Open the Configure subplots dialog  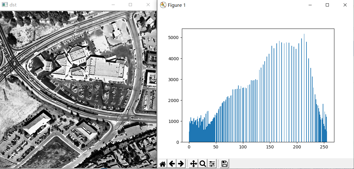212,163
